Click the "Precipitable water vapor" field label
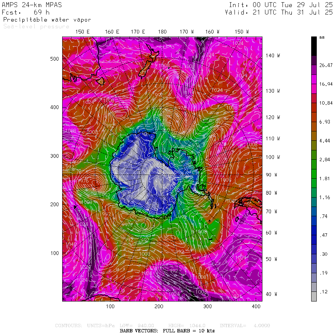 (x=47, y=20)
